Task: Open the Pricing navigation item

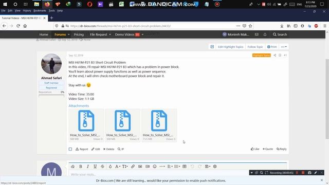Action: (x=79, y=34)
